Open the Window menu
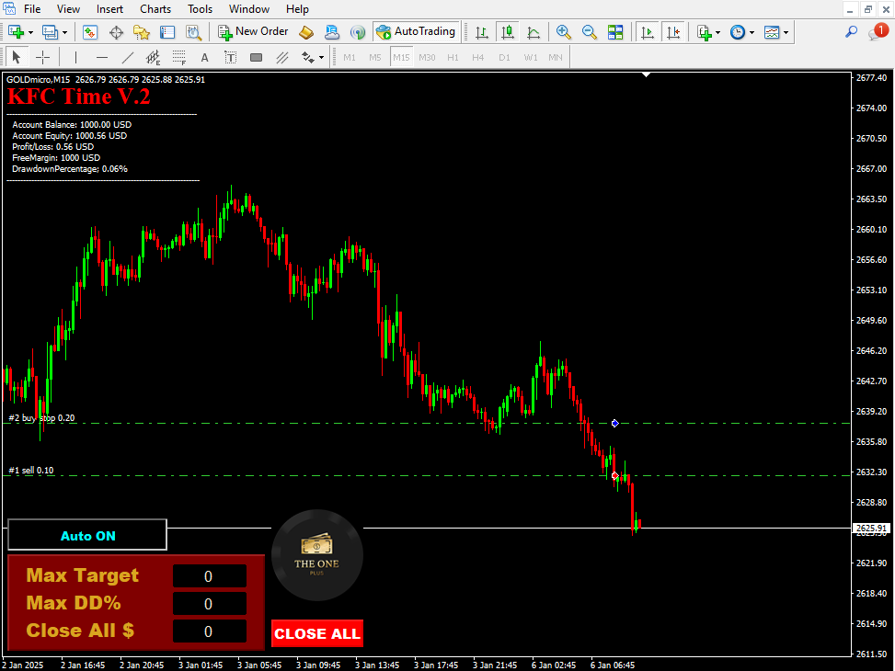 (249, 9)
